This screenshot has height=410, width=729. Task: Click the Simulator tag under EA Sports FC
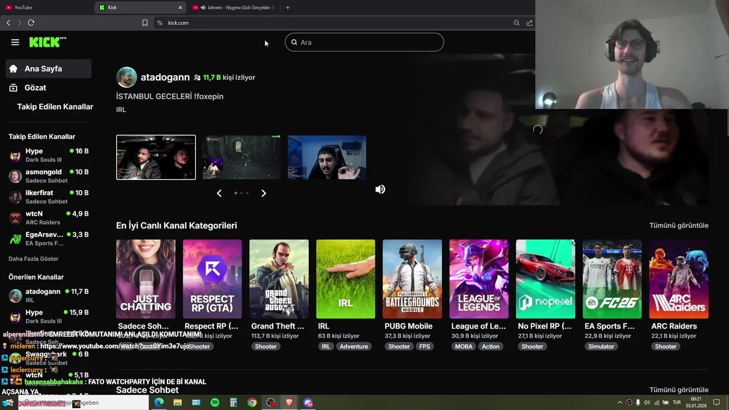point(601,346)
